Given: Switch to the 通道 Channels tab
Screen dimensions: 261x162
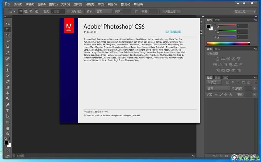Looking at the screenshot, I should [217, 77].
